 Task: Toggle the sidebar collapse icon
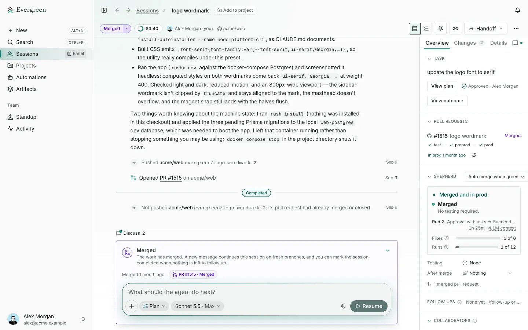[104, 10]
